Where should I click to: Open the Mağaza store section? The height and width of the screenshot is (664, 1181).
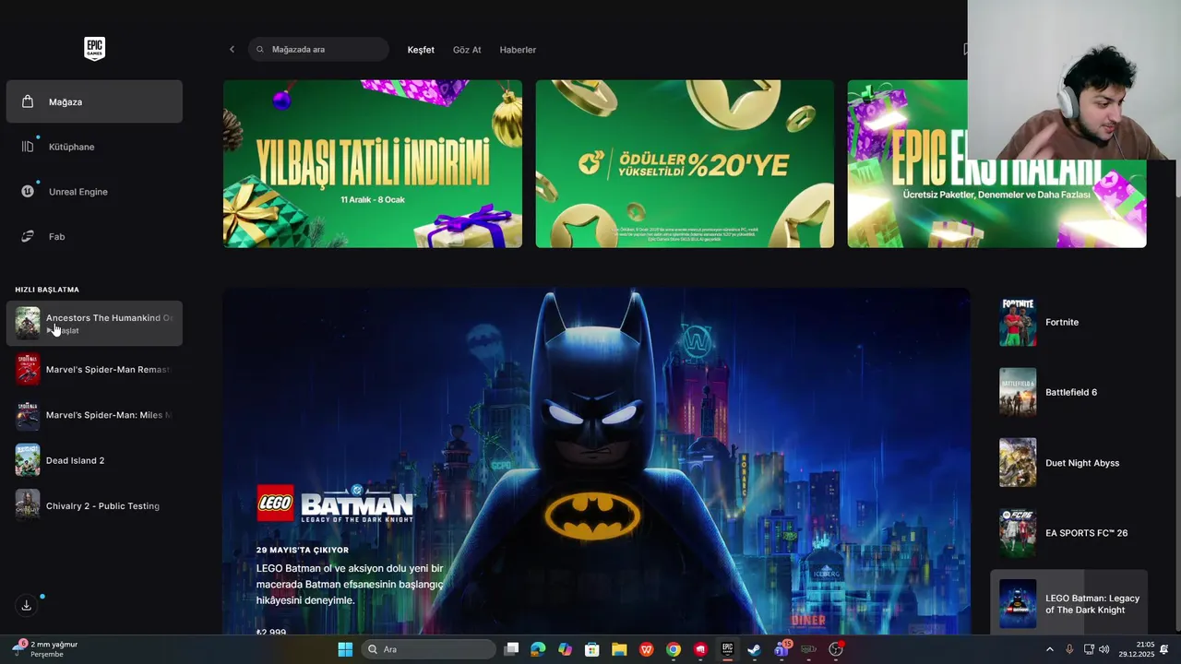click(94, 101)
